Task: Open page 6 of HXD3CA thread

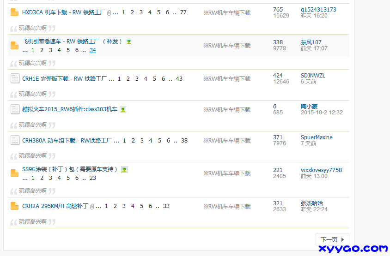Action: coord(167,12)
